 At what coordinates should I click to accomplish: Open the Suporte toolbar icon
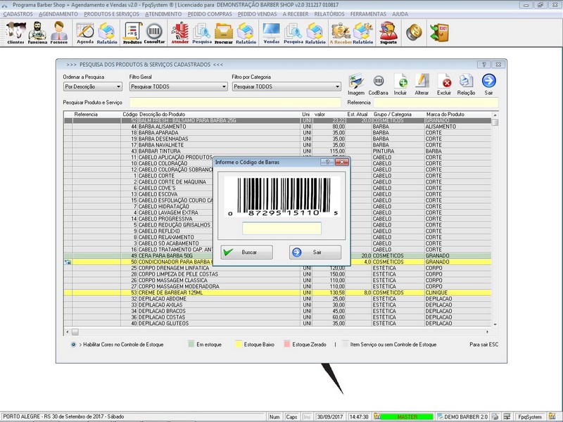[387, 32]
